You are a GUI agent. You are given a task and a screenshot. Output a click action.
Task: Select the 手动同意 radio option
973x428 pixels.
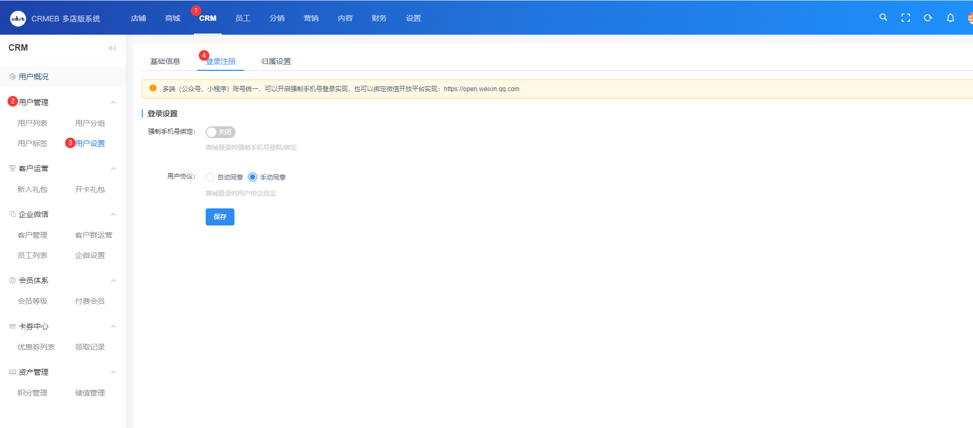click(x=253, y=177)
